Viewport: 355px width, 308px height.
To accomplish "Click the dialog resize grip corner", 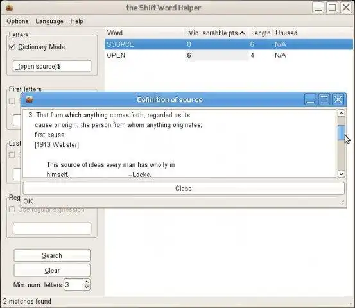I will point(342,203).
